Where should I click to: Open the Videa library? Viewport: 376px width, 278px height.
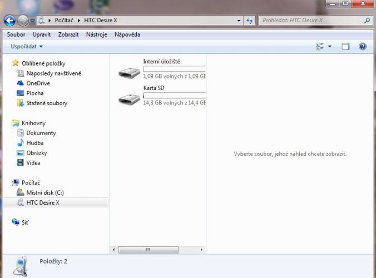[33, 163]
